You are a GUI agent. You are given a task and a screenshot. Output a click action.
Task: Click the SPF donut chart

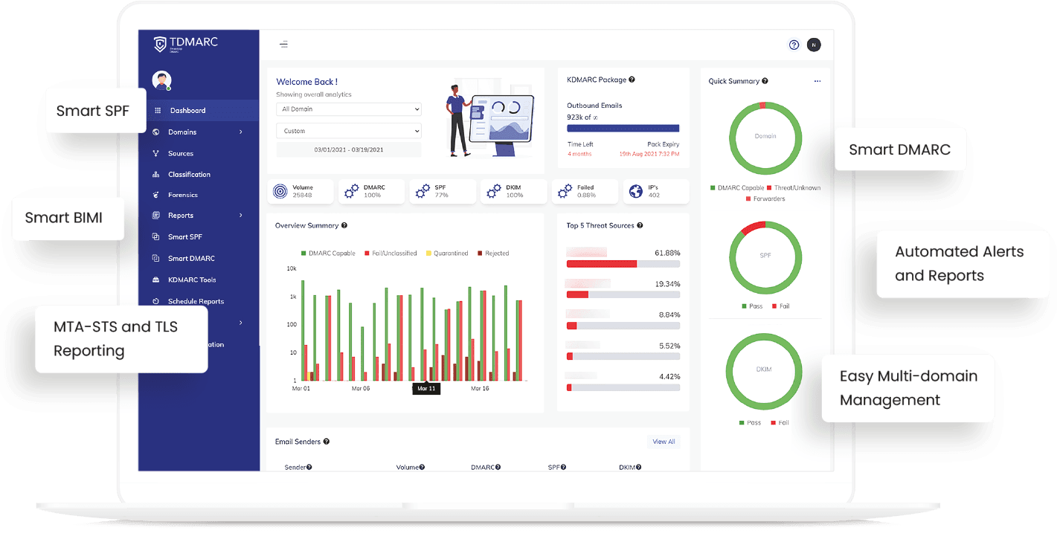point(765,257)
